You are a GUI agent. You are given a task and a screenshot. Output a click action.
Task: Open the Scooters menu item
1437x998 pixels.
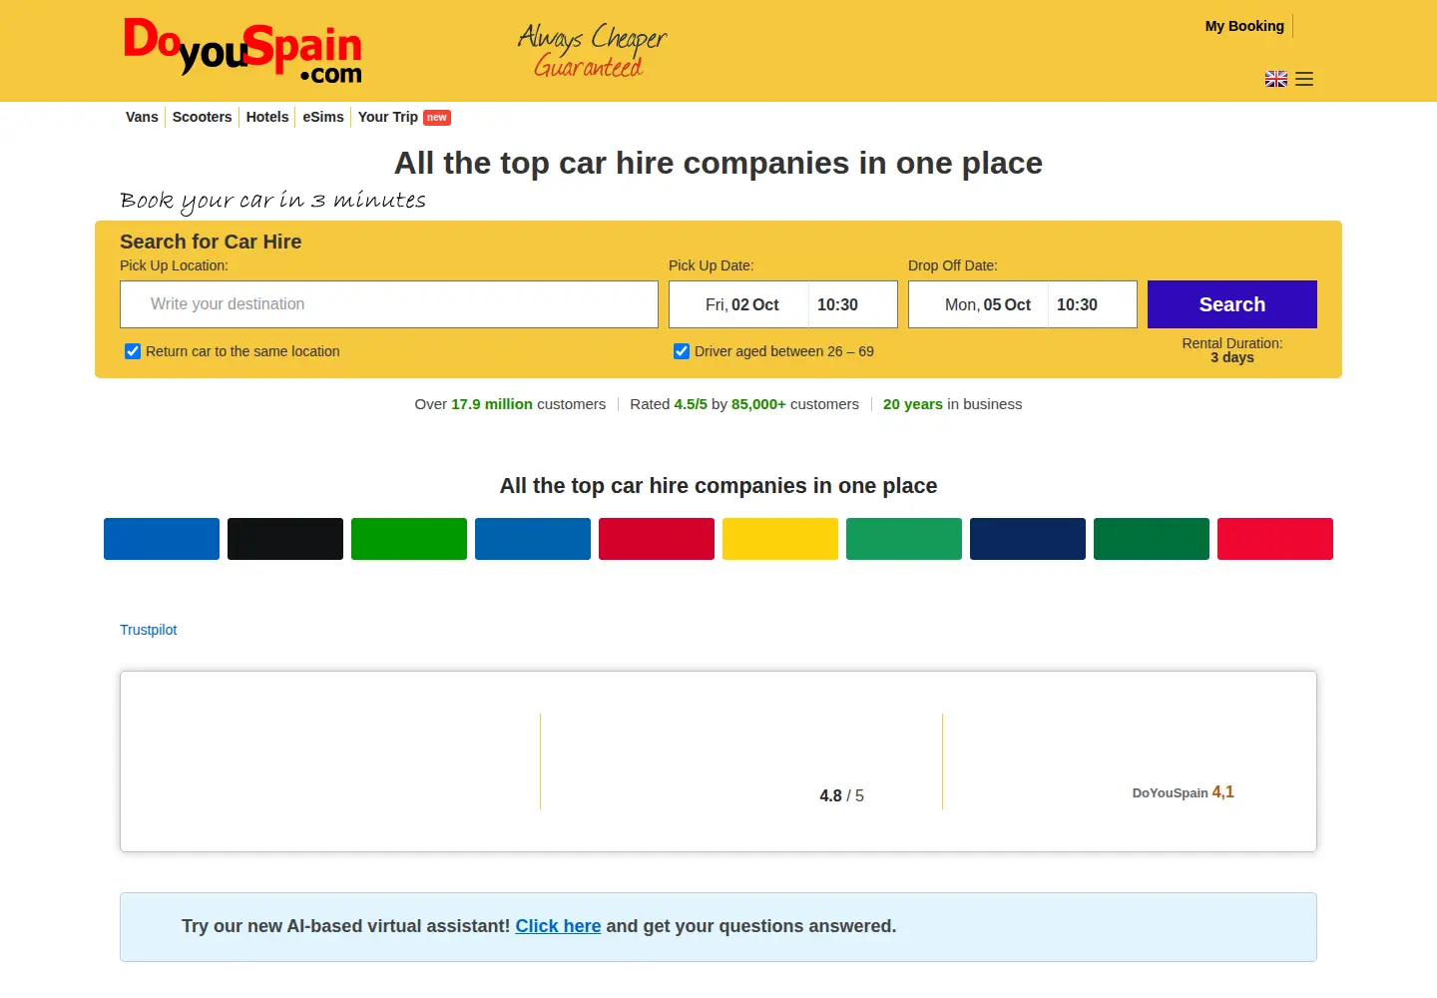[x=203, y=117]
